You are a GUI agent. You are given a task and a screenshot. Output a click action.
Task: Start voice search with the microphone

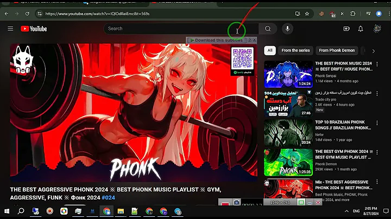(x=287, y=29)
